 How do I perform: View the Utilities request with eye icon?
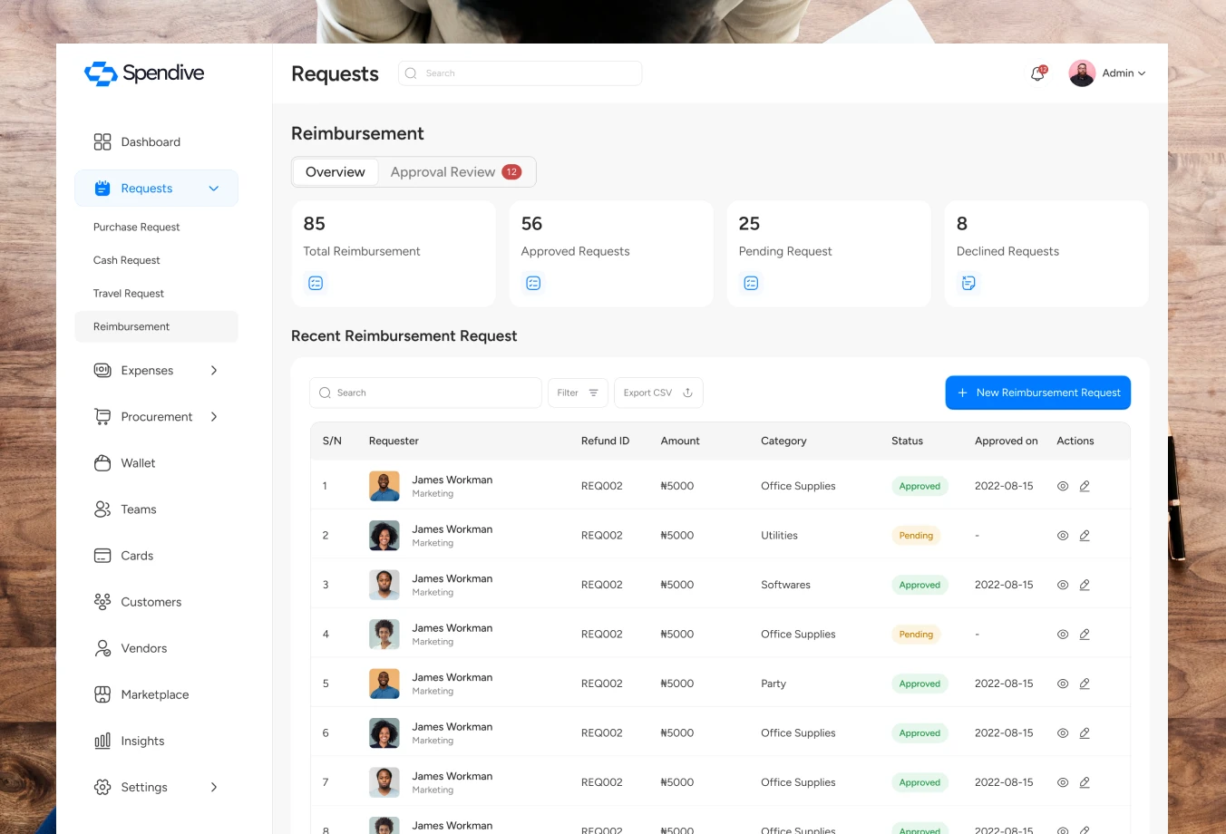1063,536
